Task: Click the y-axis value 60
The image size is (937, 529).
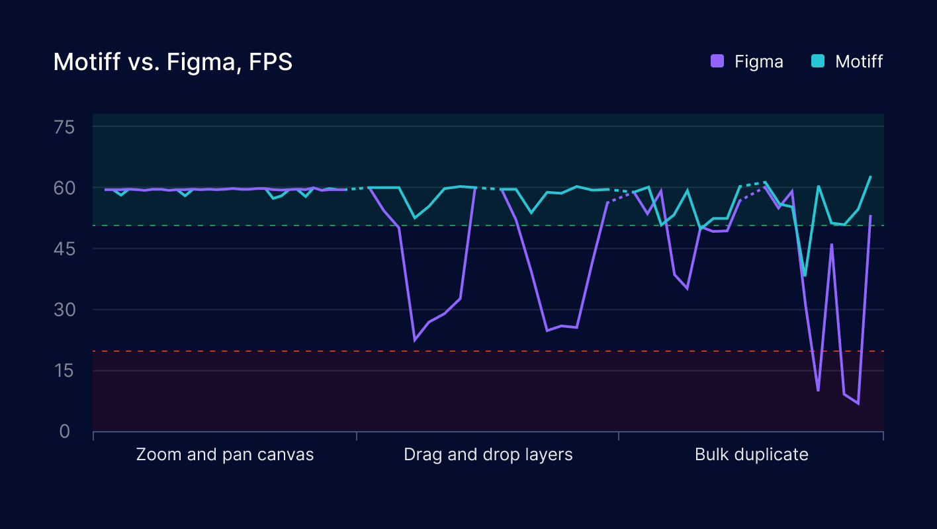Action: pos(65,188)
